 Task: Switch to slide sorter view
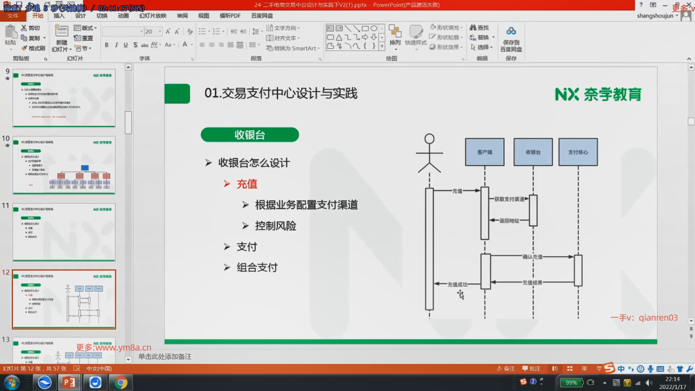pyautogui.click(x=569, y=369)
